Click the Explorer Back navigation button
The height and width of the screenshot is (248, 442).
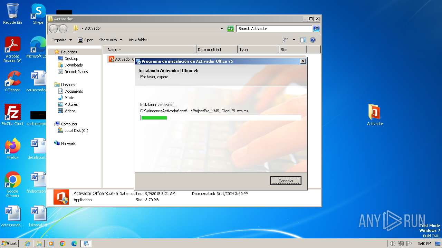[x=53, y=29]
